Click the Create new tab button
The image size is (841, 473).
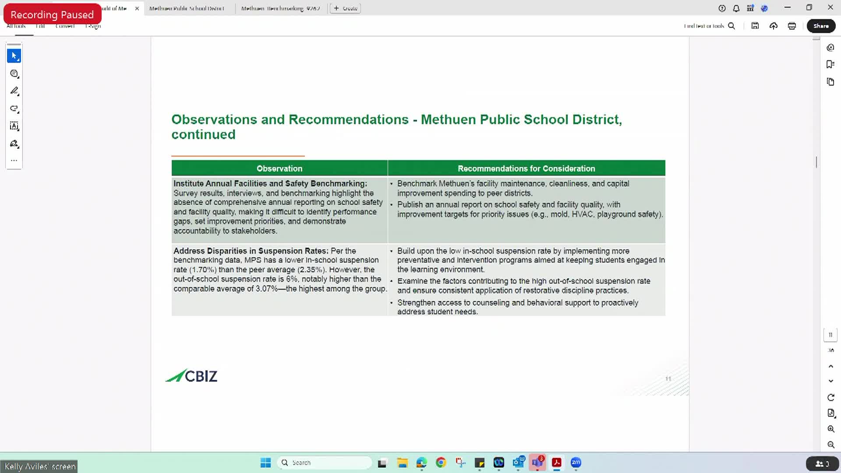[345, 8]
